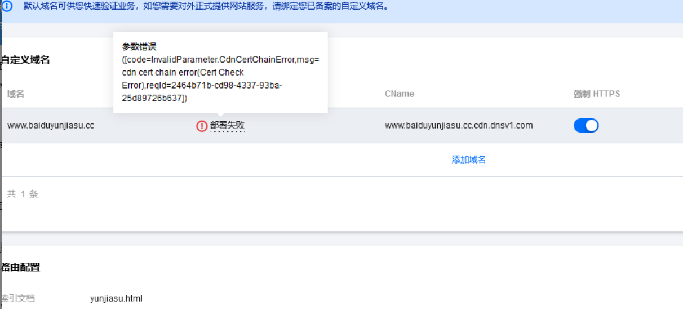Click the red error icon beside 部署失败

tap(202, 126)
